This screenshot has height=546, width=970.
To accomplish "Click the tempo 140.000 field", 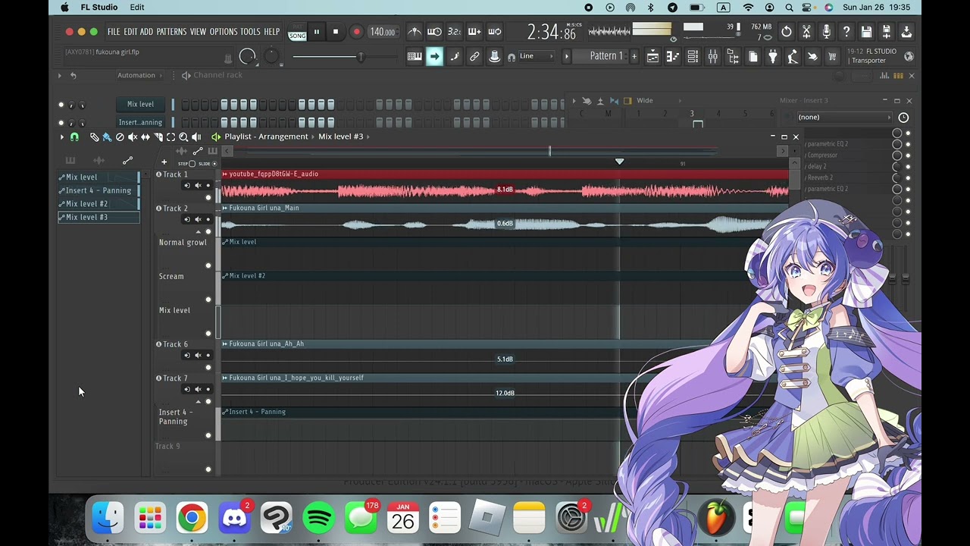I will click(383, 32).
